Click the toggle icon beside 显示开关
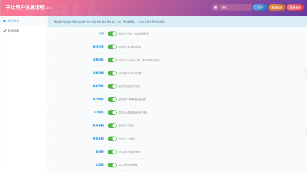The width and height of the screenshot is (307, 172). [5, 21]
